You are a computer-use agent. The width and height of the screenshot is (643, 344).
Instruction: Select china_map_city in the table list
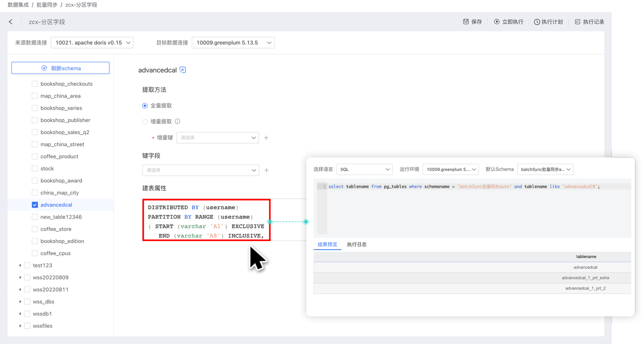pos(59,193)
